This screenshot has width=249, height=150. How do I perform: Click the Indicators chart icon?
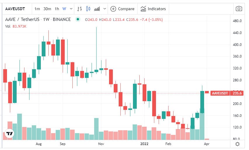[143, 9]
